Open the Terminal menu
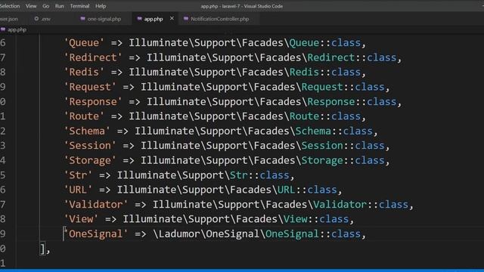 pyautogui.click(x=79, y=6)
